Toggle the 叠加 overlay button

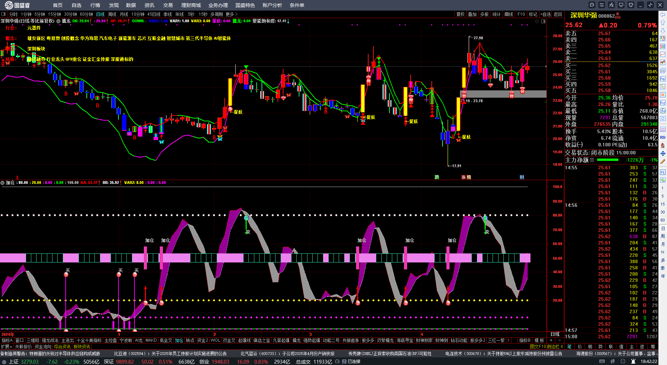[x=472, y=14]
